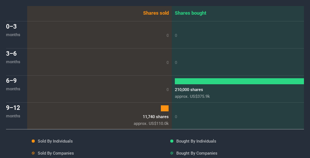Toggle the Sold By Companies legend label
The image size is (310, 158).
pyautogui.click(x=55, y=153)
